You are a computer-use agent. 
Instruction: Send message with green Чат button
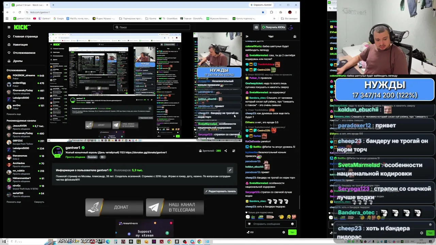click(x=292, y=232)
